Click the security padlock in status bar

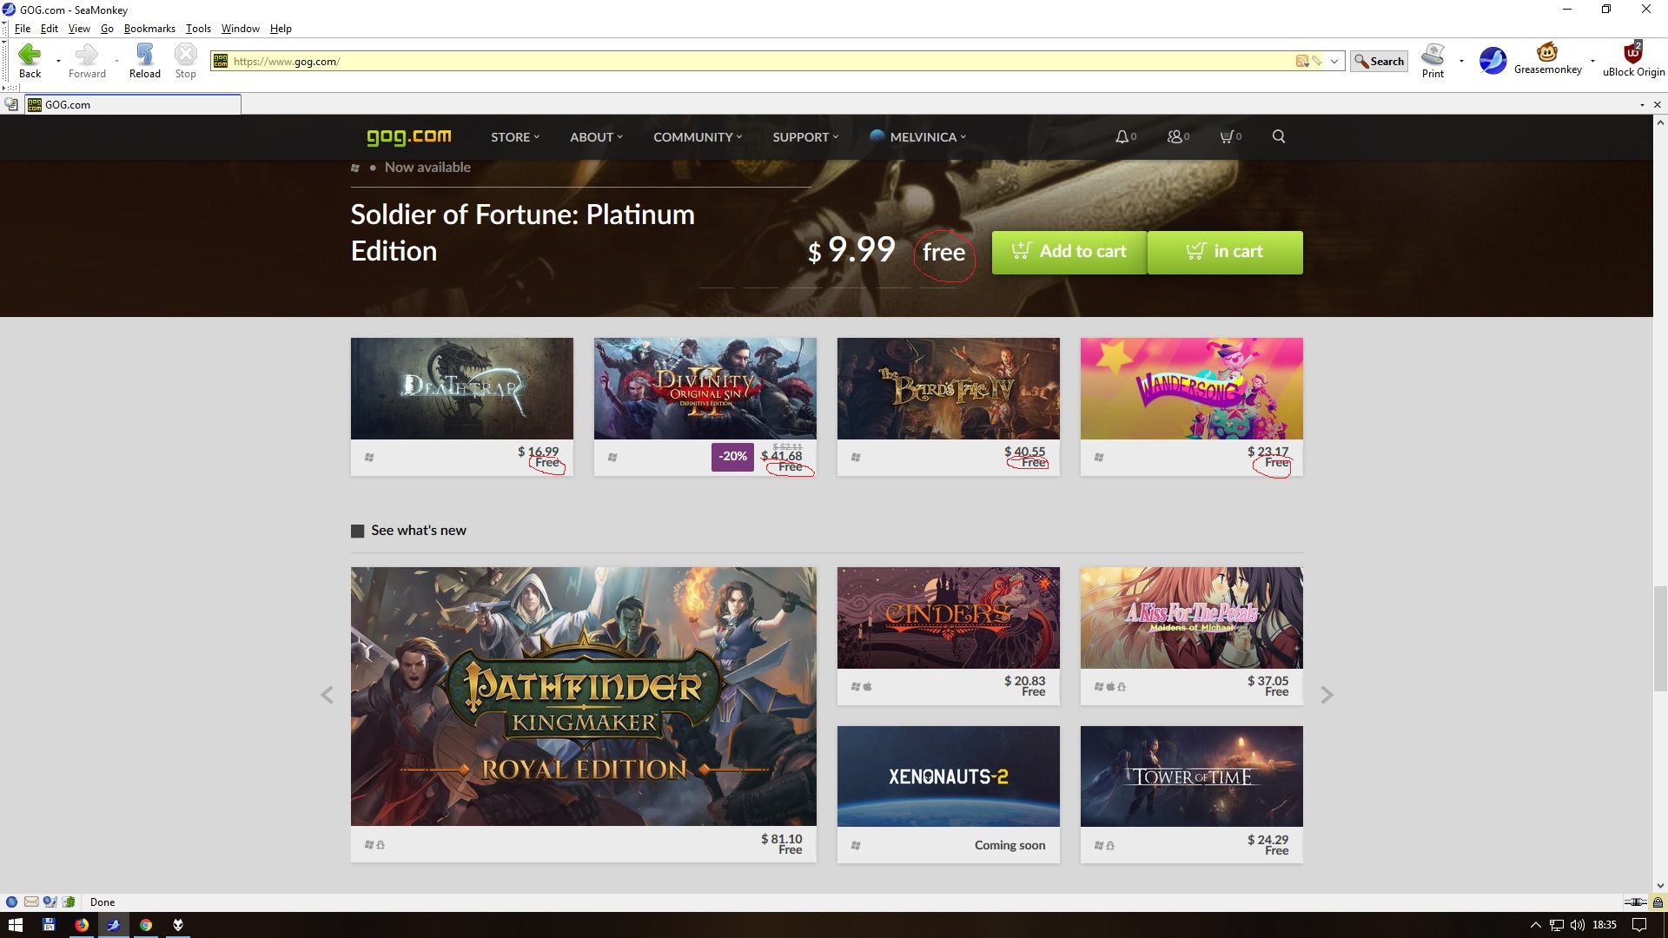click(x=1658, y=902)
